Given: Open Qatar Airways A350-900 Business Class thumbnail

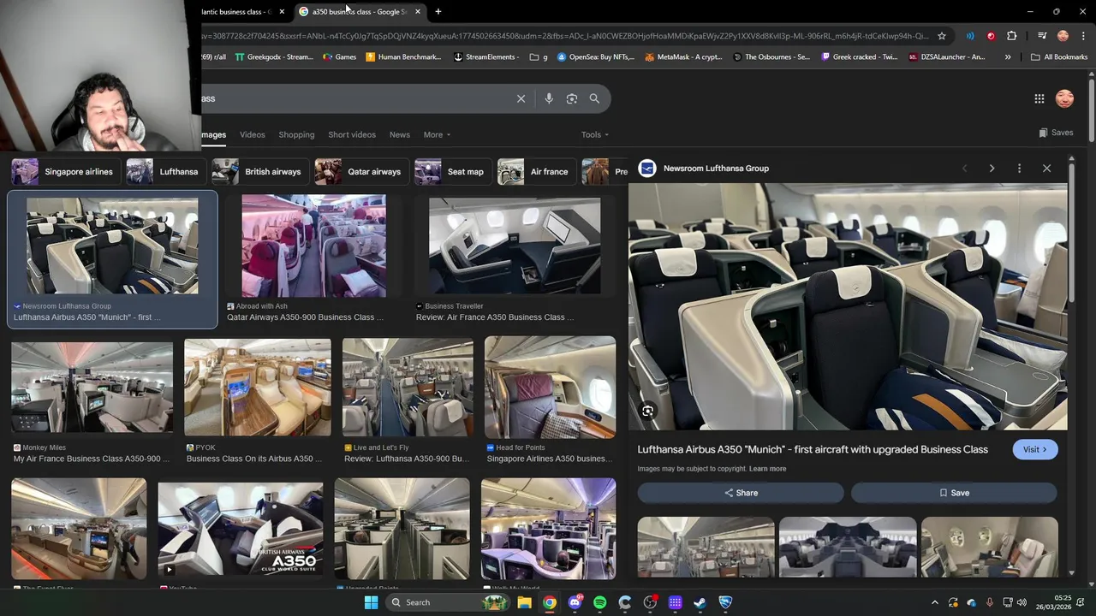Looking at the screenshot, I should 313,246.
